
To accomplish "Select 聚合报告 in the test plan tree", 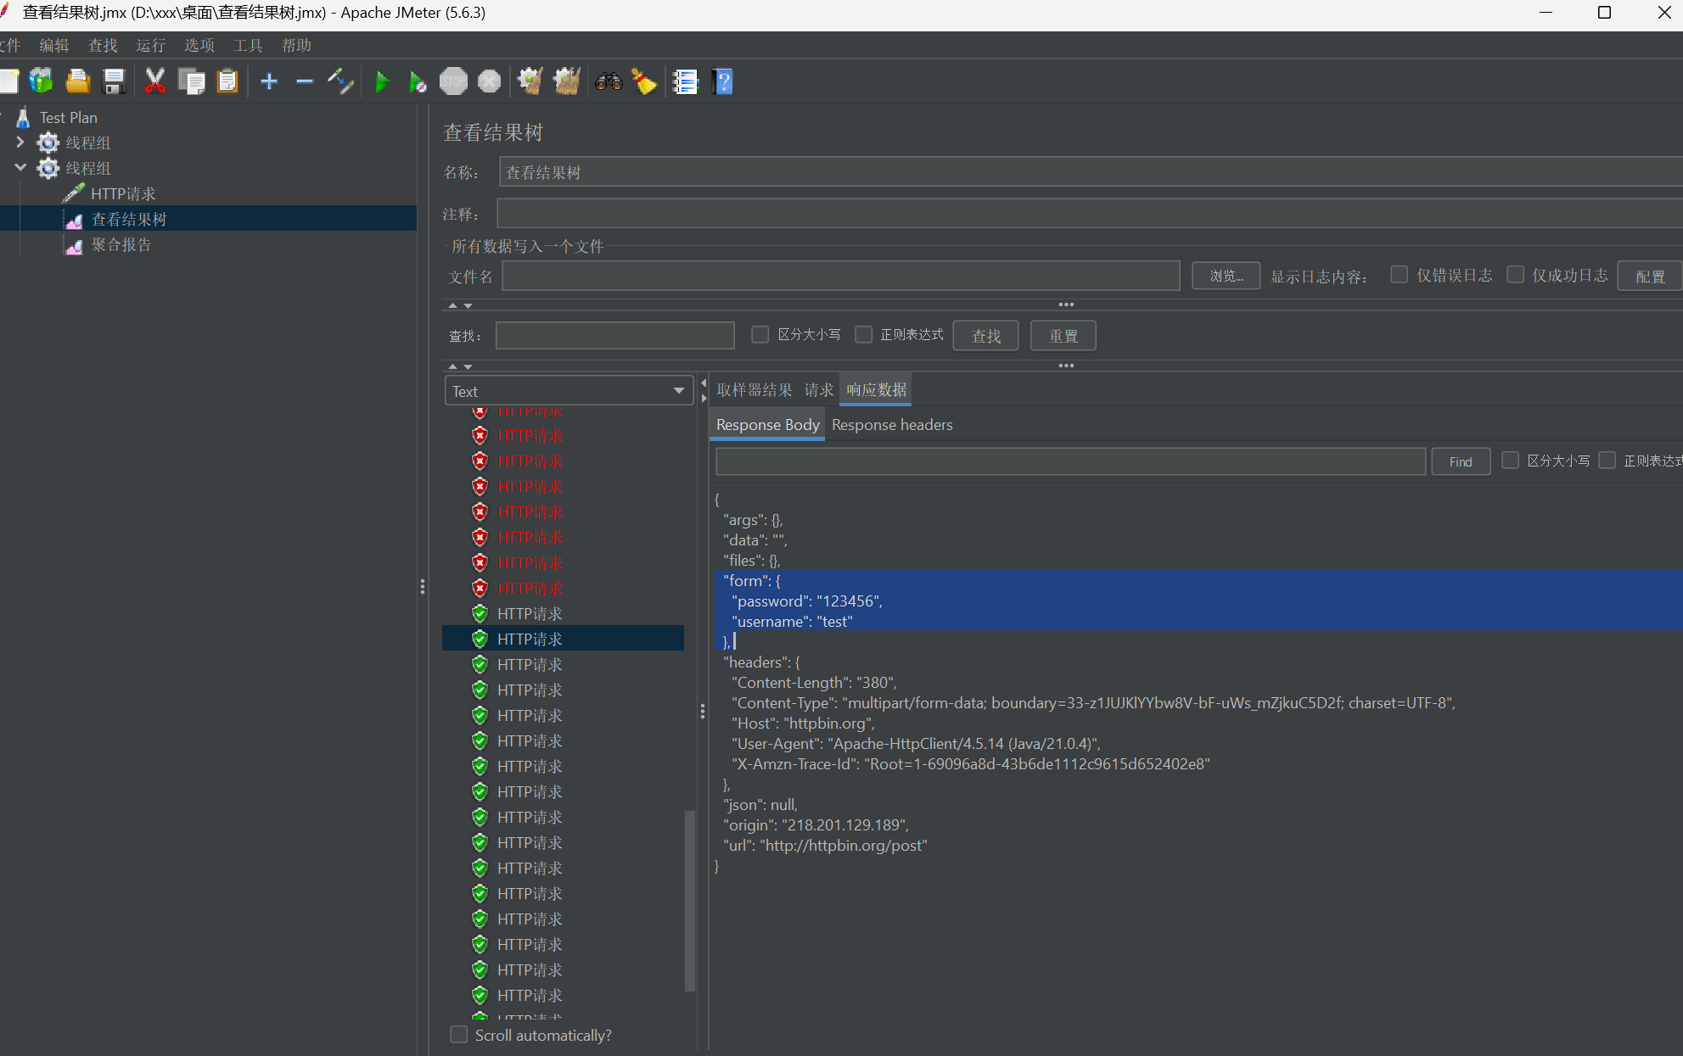I will [x=121, y=245].
